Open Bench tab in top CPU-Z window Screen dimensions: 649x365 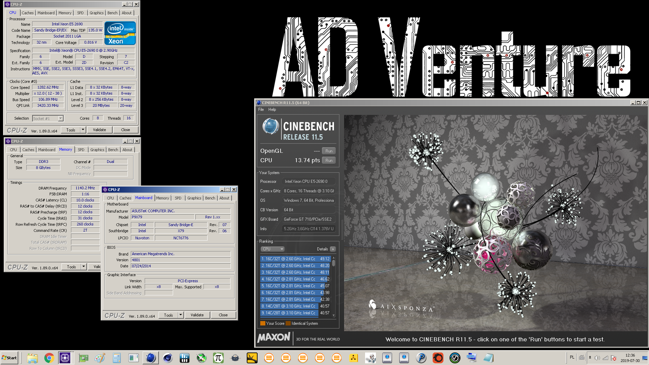[113, 13]
